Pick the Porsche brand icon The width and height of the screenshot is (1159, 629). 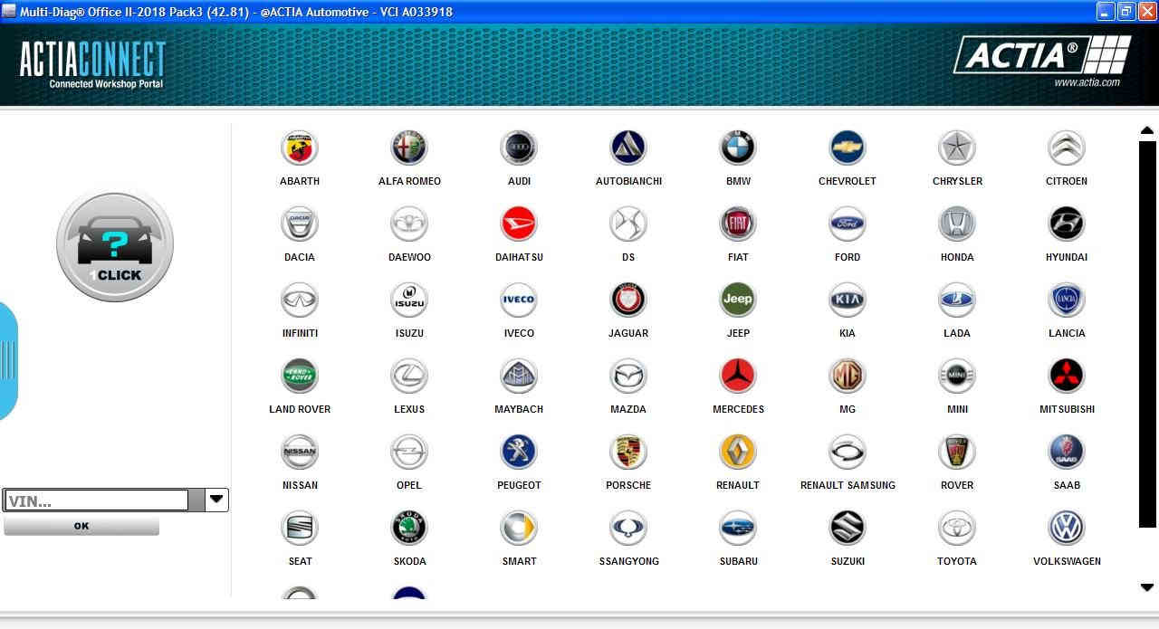tap(628, 453)
